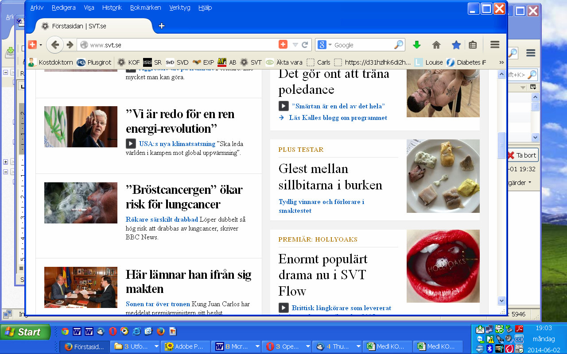The width and height of the screenshot is (567, 354).
Task: Open the Plusgirot bookmark
Action: click(94, 62)
